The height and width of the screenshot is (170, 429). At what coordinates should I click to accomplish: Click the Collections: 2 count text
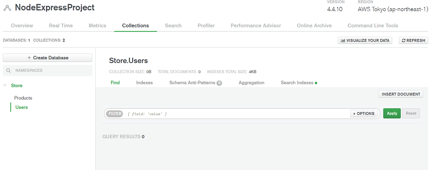(x=49, y=40)
